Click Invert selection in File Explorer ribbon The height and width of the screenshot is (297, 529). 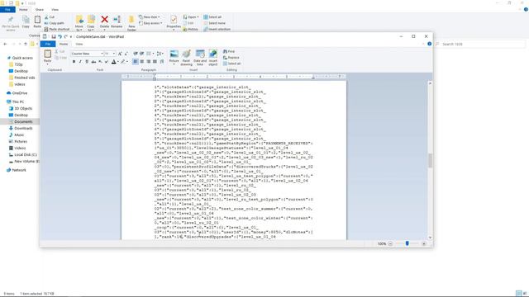[217, 30]
